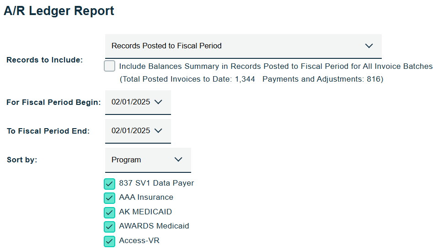Click the chevron arrow next to Program
The width and height of the screenshot is (433, 249).
[178, 160]
